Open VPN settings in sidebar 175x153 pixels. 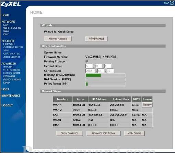(6, 50)
